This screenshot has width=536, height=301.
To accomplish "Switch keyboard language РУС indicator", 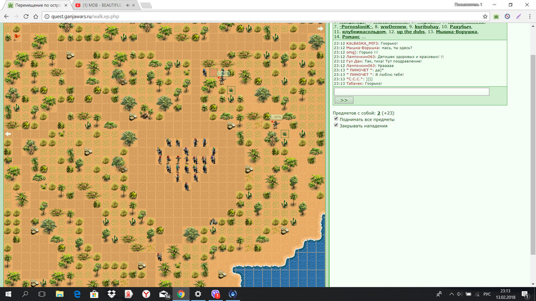I will (x=487, y=294).
